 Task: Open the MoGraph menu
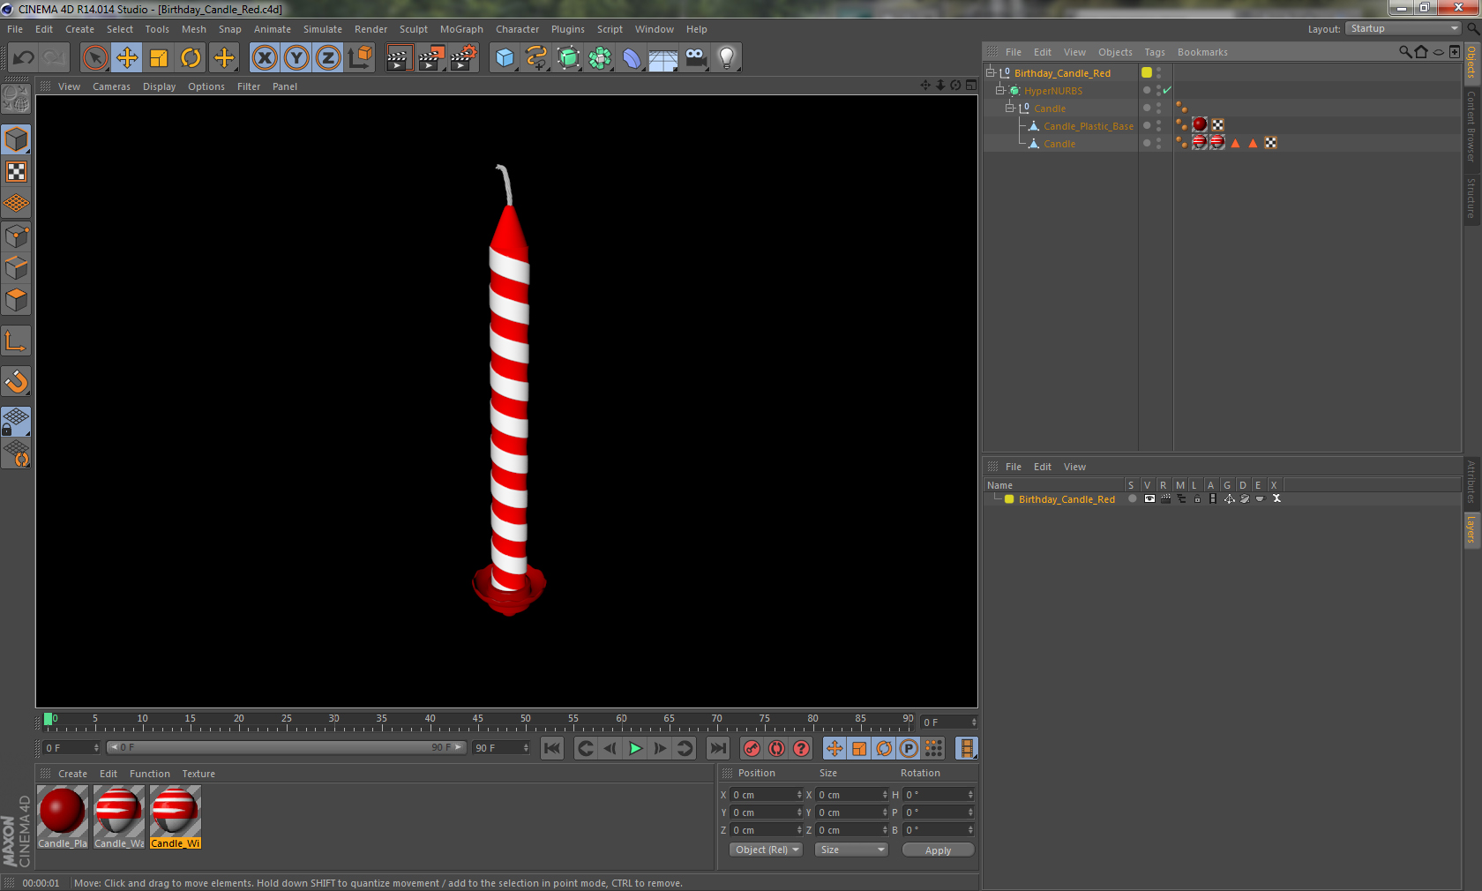click(461, 29)
